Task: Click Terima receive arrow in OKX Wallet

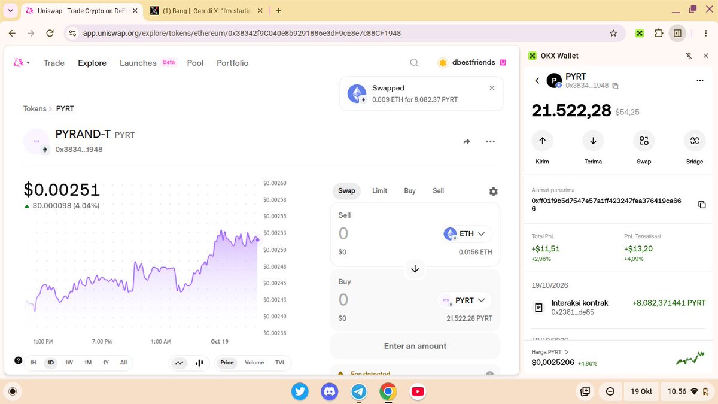Action: 593,141
